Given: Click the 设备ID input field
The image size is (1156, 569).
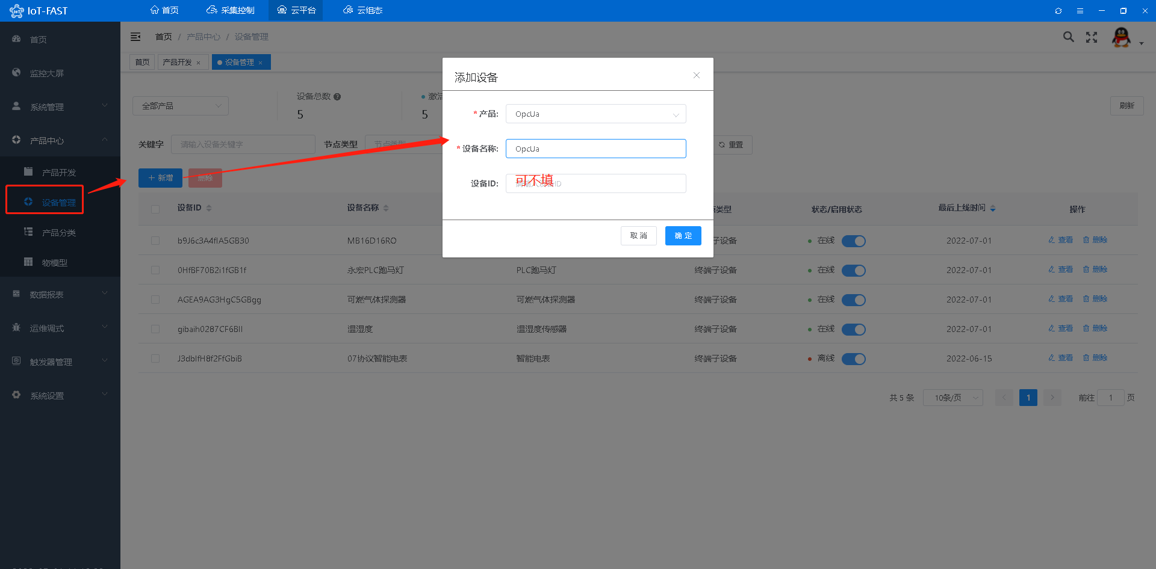Looking at the screenshot, I should [x=595, y=183].
